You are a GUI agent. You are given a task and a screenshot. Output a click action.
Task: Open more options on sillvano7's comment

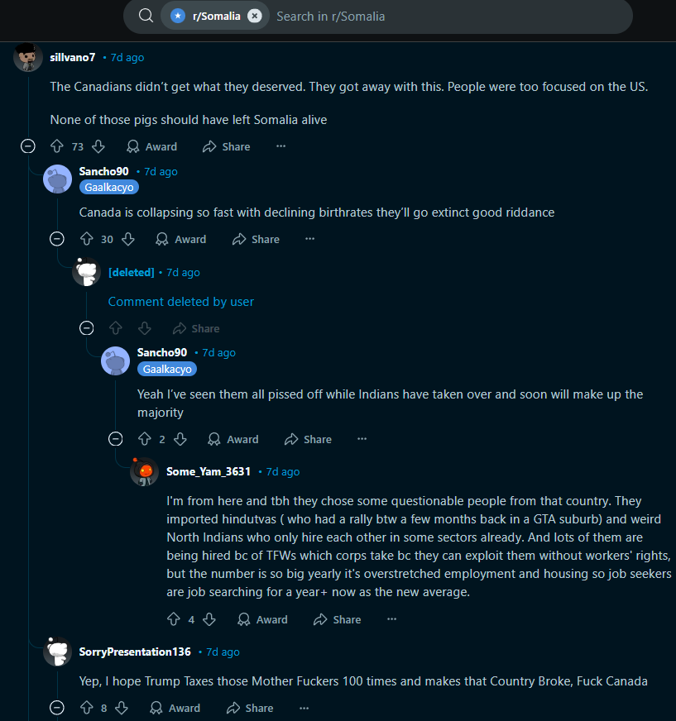click(x=280, y=146)
